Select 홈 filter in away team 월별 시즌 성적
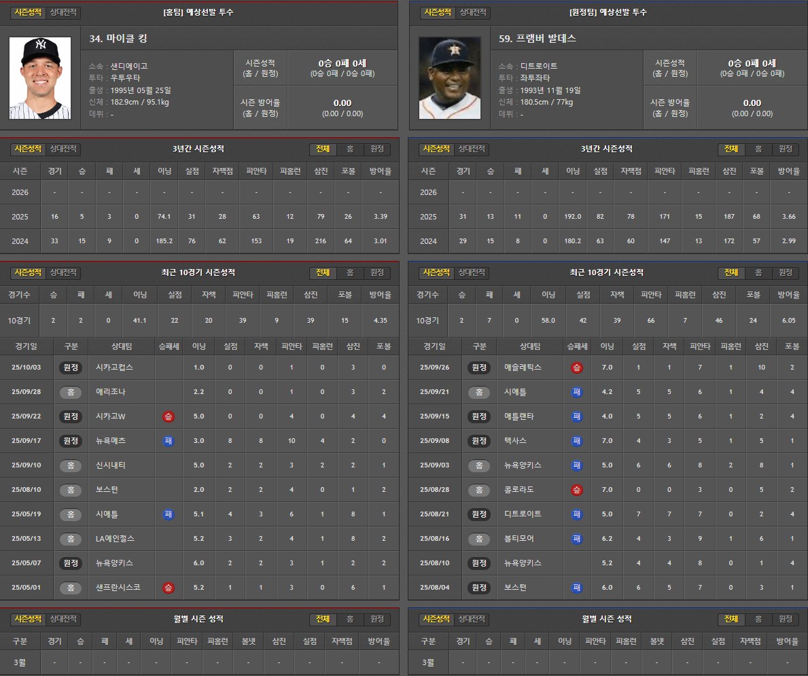Image resolution: width=808 pixels, height=676 pixels. pyautogui.click(x=758, y=619)
